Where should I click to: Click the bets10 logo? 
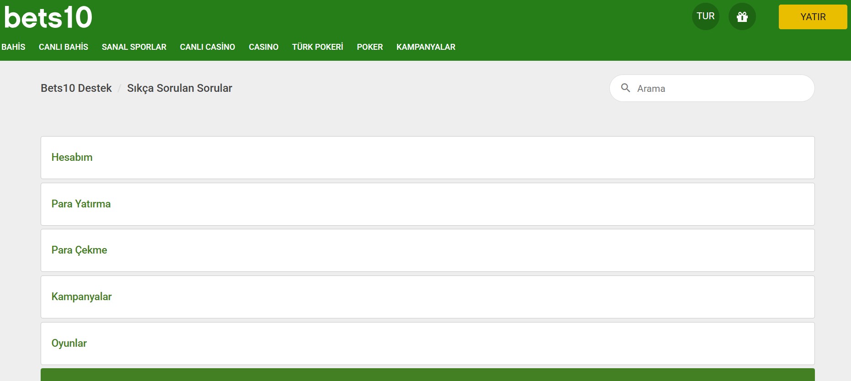pyautogui.click(x=48, y=17)
